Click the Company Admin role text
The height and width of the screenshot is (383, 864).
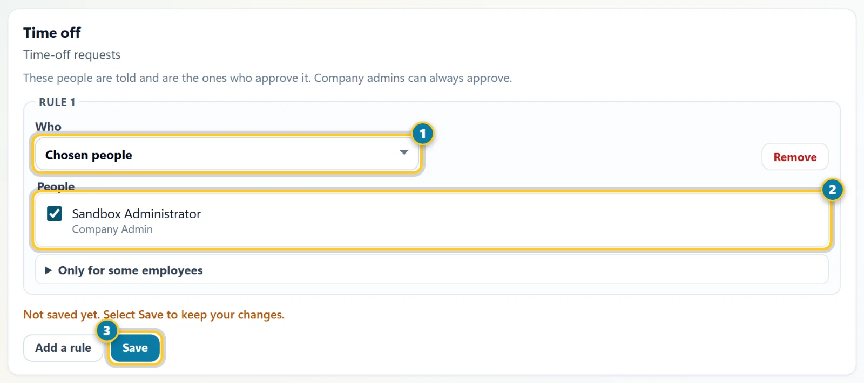(x=112, y=229)
